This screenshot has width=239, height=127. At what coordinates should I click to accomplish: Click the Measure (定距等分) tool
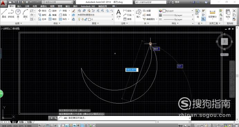point(212,14)
